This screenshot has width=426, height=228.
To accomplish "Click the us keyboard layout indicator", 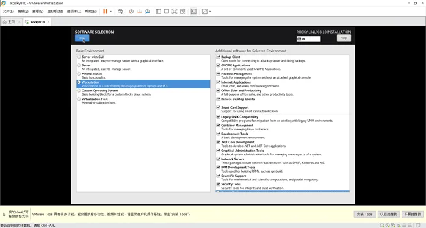I will coord(308,39).
